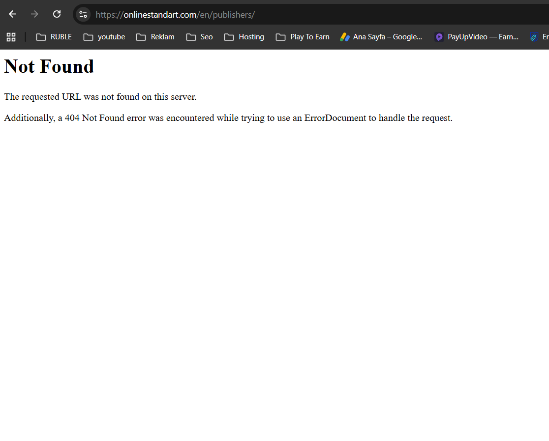Reload the current page

tap(57, 14)
